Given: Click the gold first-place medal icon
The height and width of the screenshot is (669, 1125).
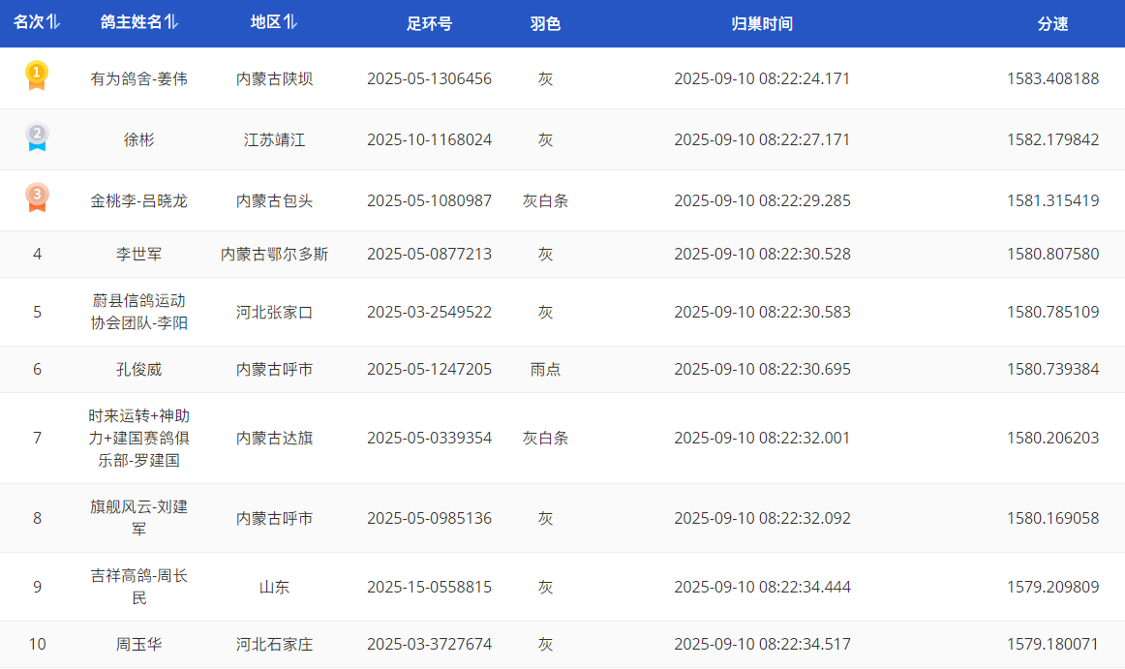Looking at the screenshot, I should tap(37, 76).
